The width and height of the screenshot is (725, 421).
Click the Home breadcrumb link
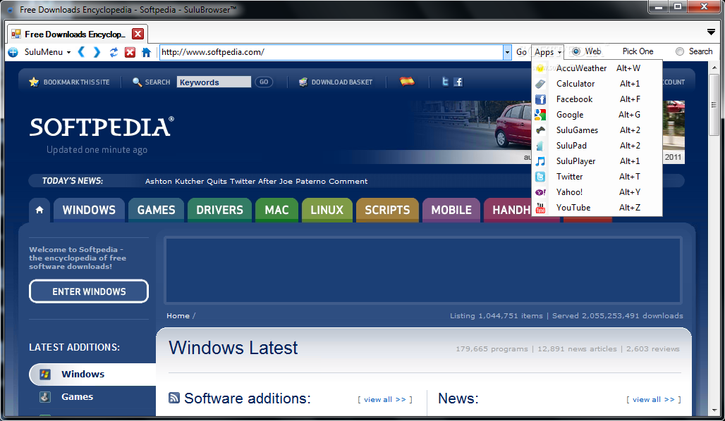click(x=178, y=315)
